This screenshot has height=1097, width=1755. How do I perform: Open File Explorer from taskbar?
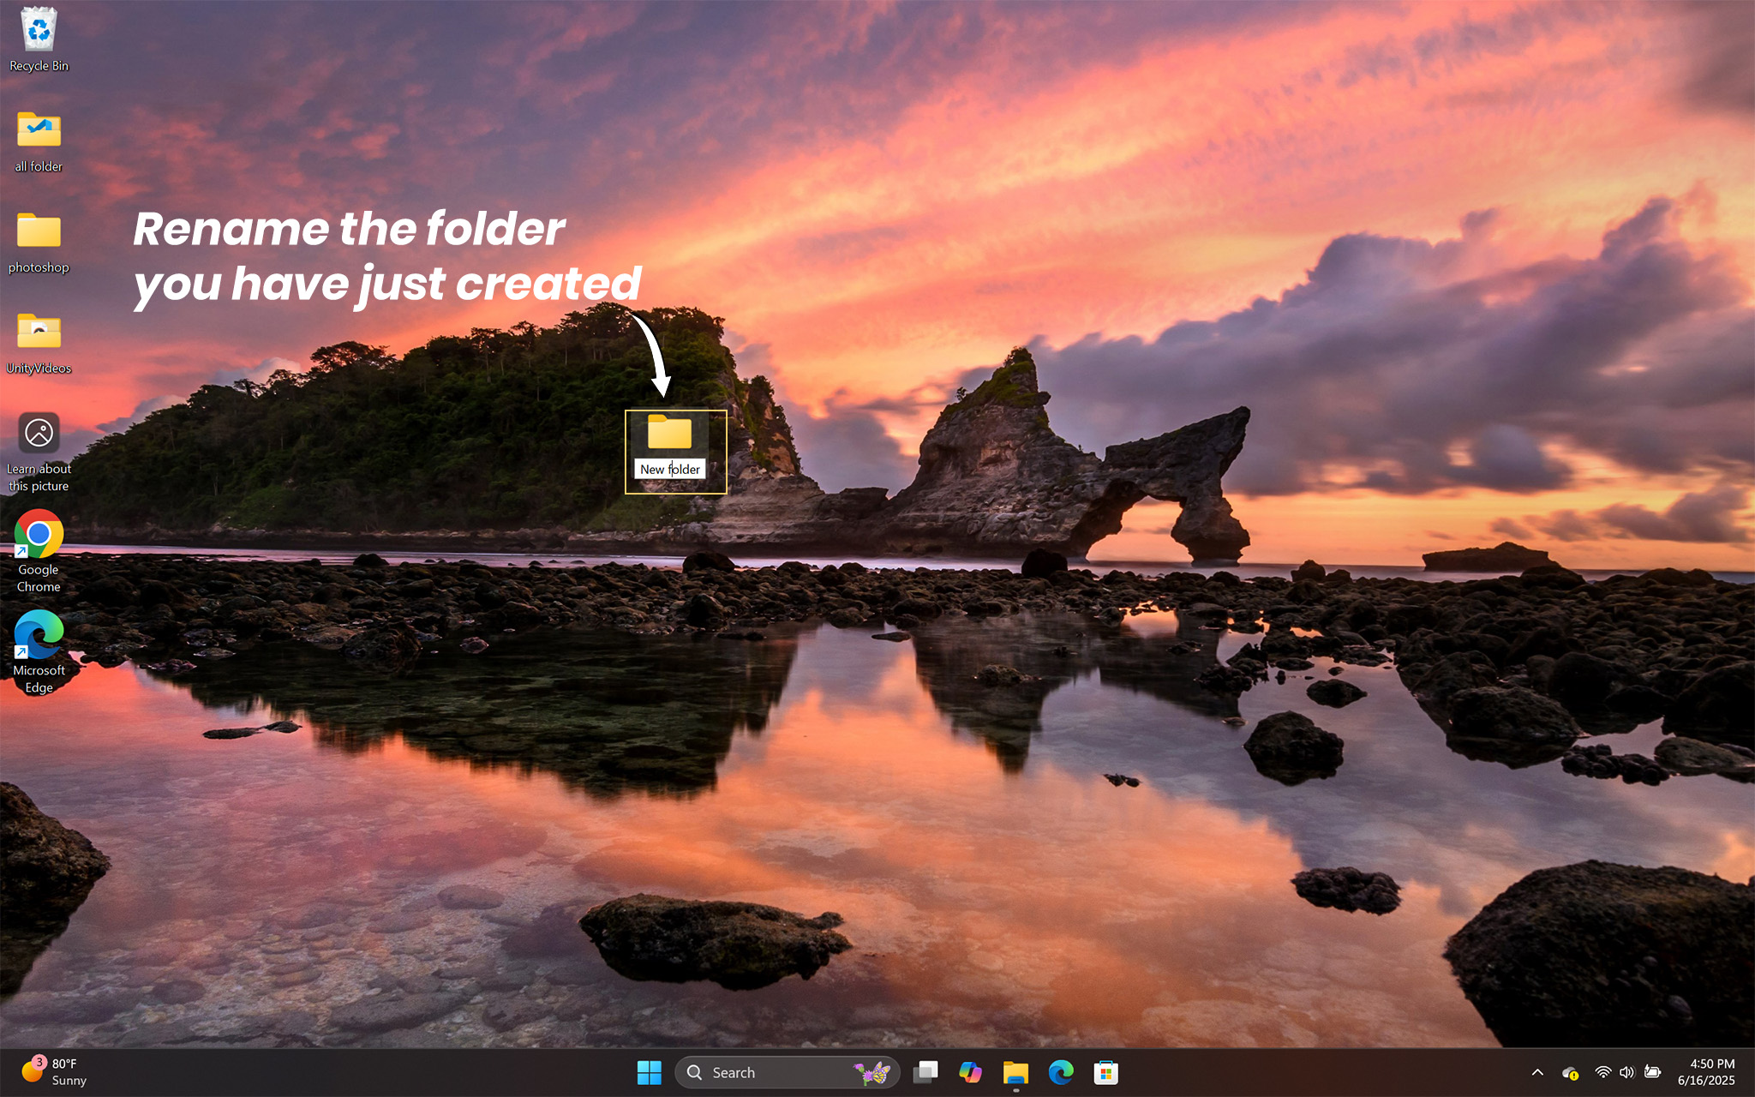1015,1072
